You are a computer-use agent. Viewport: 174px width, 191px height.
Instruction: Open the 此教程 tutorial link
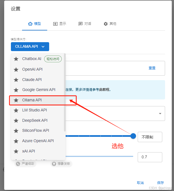[x=104, y=90]
